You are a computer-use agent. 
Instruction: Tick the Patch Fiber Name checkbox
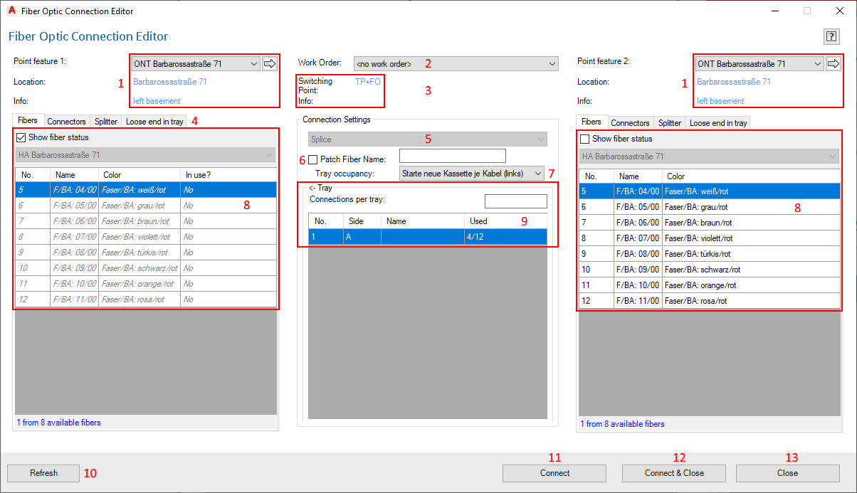313,159
